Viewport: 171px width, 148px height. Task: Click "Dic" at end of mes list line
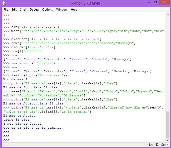coord(159,31)
